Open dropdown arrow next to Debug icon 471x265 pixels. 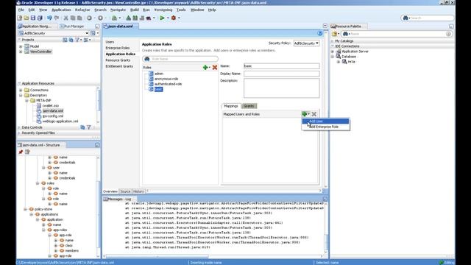coord(179,18)
